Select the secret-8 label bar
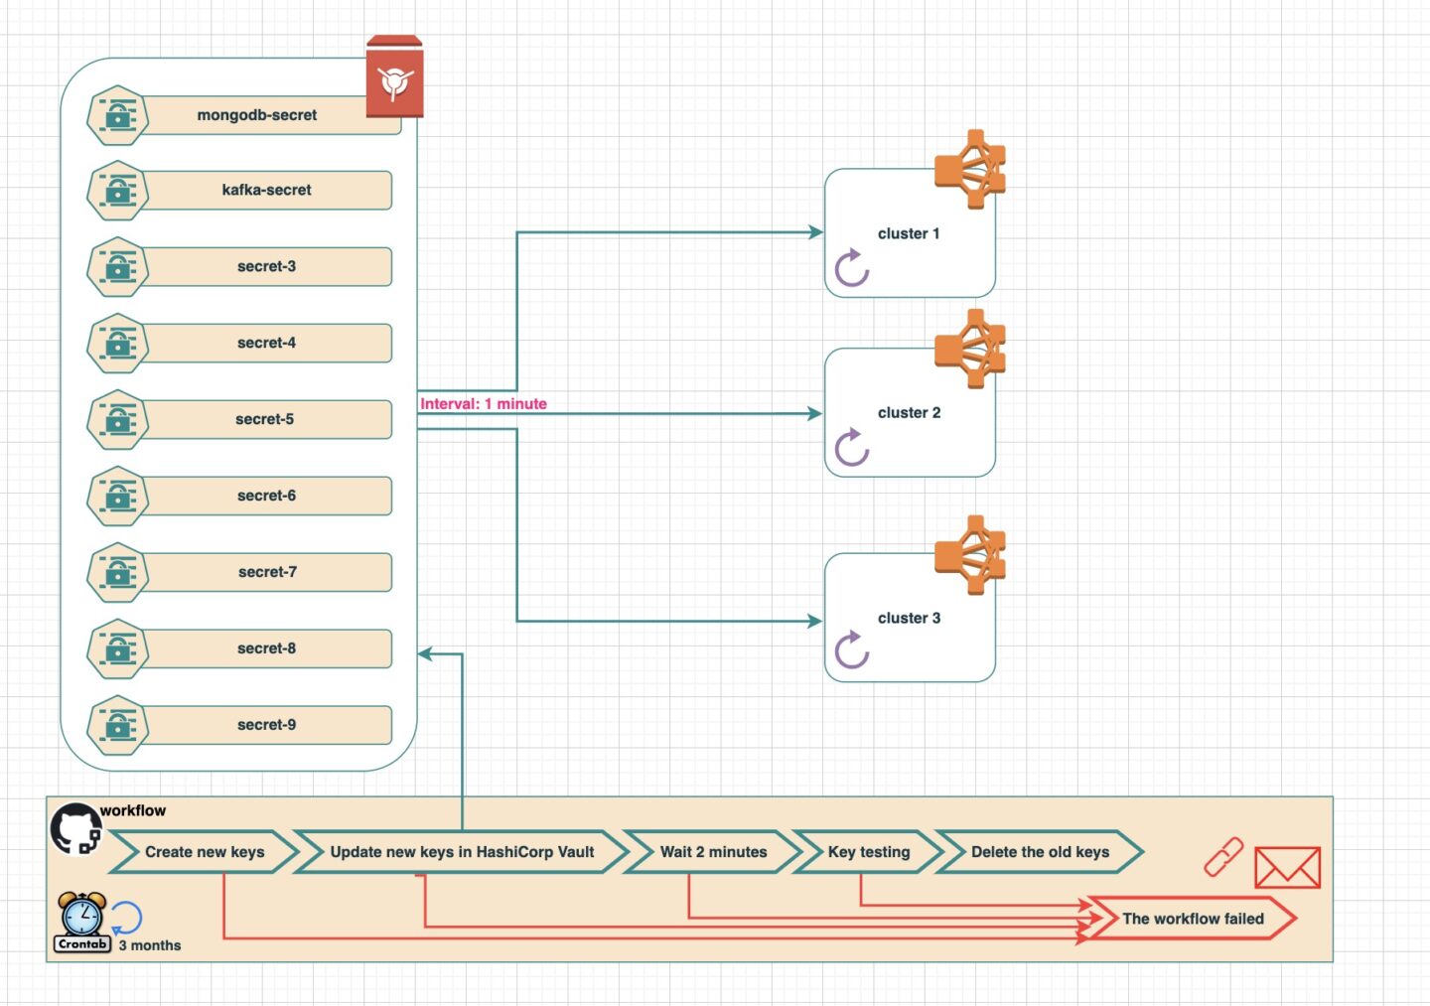 pos(266,648)
